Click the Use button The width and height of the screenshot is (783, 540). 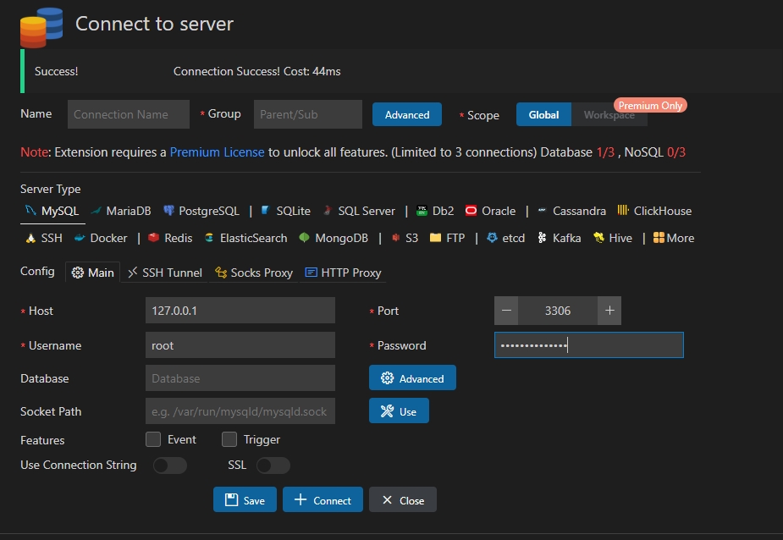[x=399, y=411]
